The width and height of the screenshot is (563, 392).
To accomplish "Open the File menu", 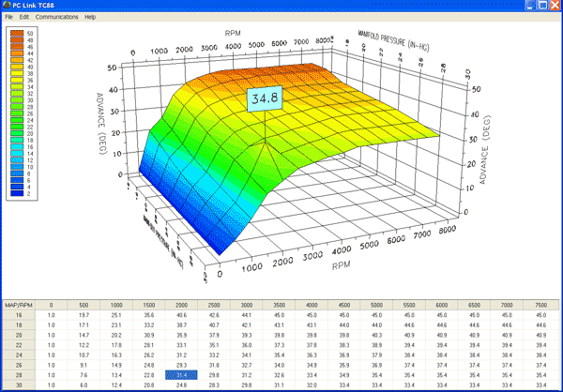I will pyautogui.click(x=8, y=17).
